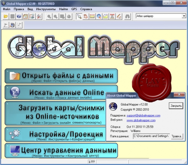Select the Pan hand tool
This screenshot has height=165, width=188.
86,16
